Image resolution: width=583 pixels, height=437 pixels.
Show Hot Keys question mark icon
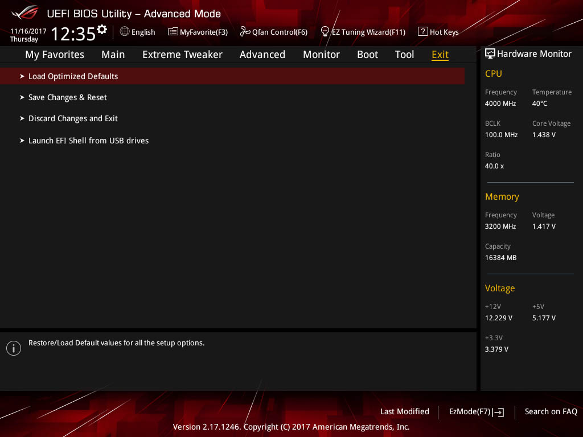(422, 32)
